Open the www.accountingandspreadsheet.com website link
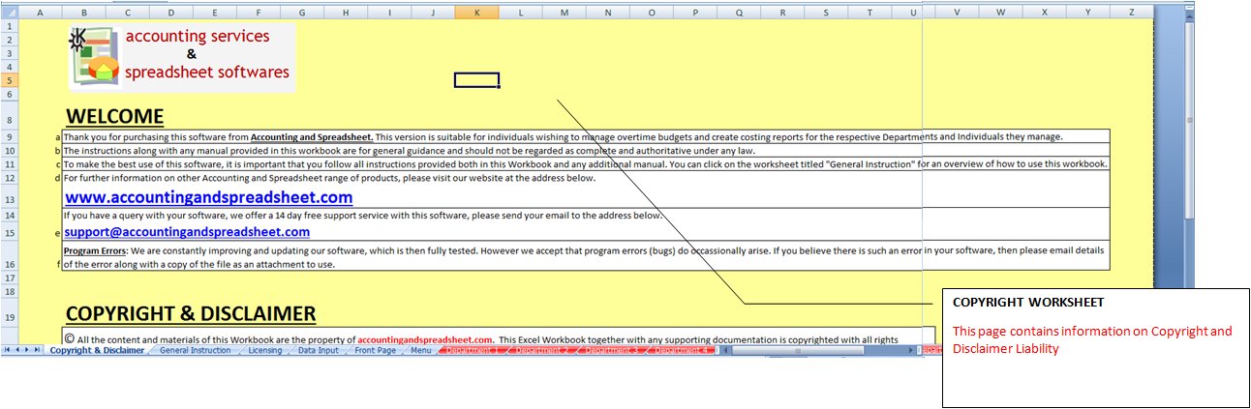This screenshot has width=1251, height=409. click(x=208, y=197)
